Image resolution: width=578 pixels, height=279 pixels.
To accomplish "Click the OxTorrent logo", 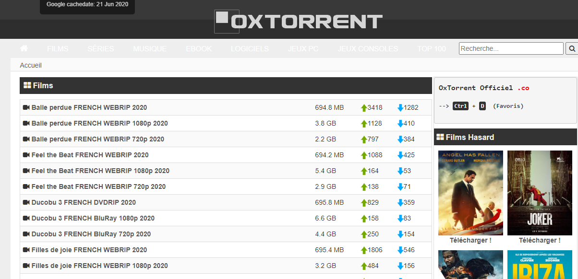I will tap(298, 21).
